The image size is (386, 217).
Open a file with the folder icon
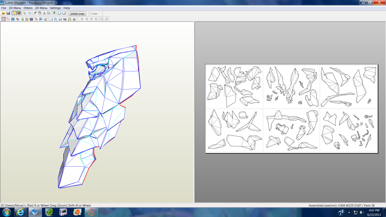click(3, 13)
